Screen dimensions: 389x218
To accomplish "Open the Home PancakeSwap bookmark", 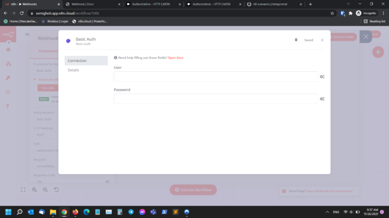I will 20,21.
